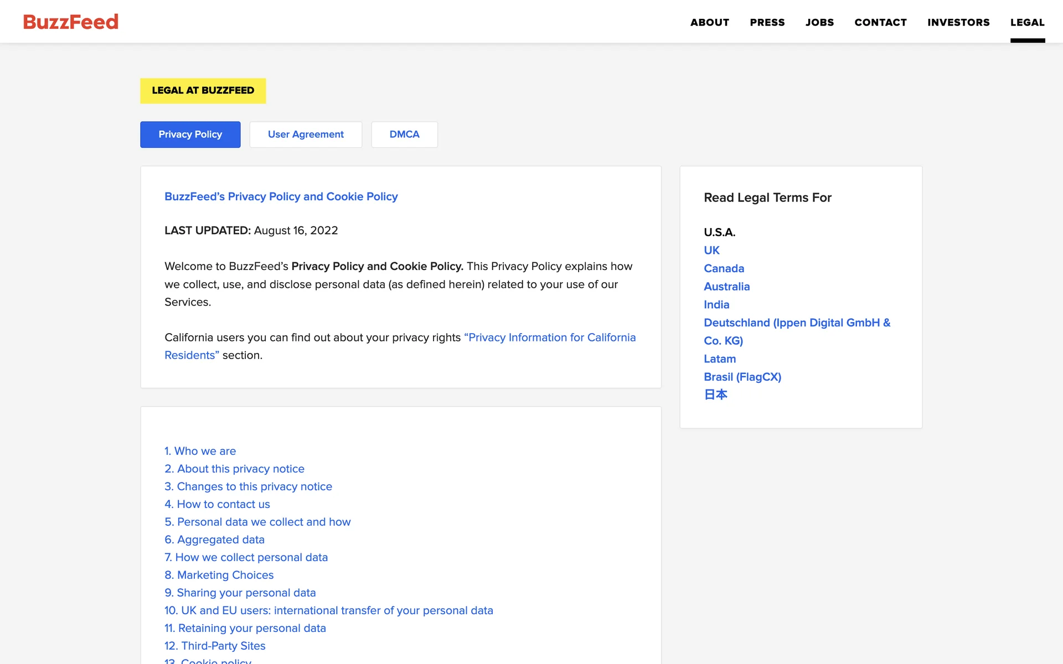
Task: Click the BuzzFeed logo
Action: [70, 22]
